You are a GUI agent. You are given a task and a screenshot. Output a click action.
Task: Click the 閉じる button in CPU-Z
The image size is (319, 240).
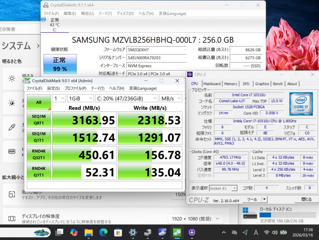[307, 199]
